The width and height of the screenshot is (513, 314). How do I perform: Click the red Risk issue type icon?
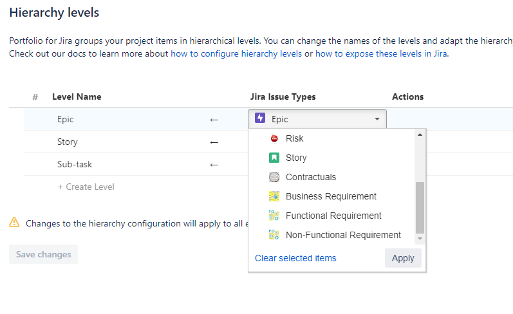[274, 138]
